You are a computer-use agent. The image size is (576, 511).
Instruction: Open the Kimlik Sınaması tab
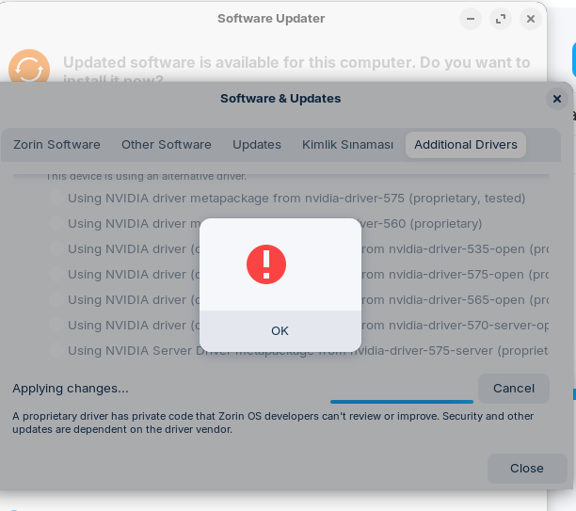tap(347, 145)
